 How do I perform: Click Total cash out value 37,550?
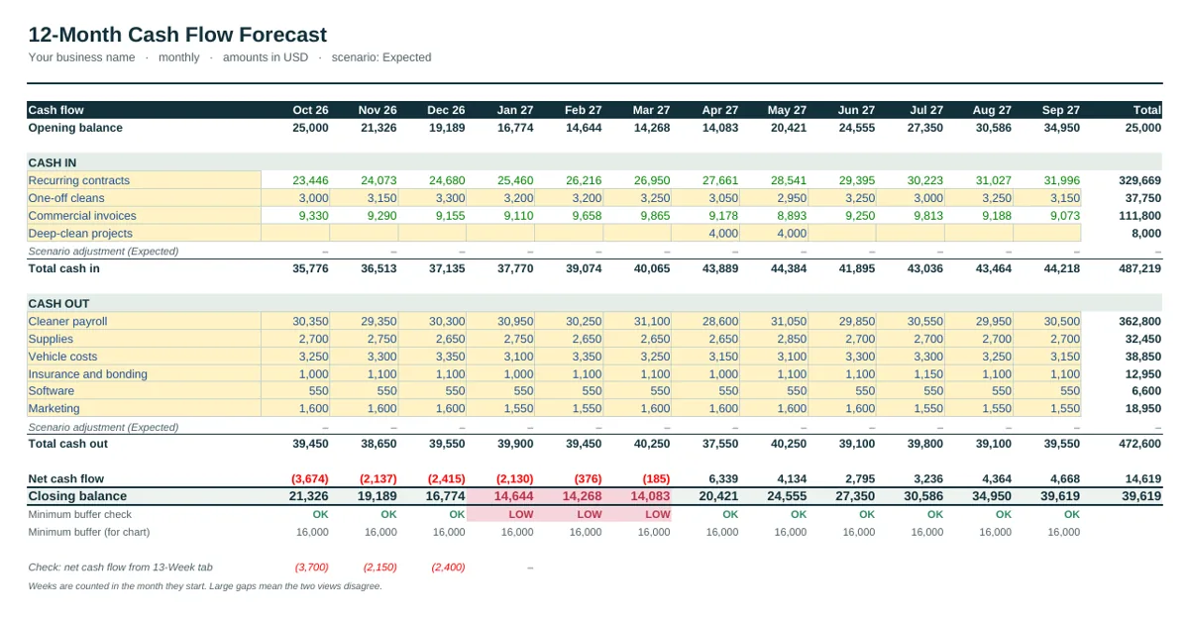[x=720, y=445]
